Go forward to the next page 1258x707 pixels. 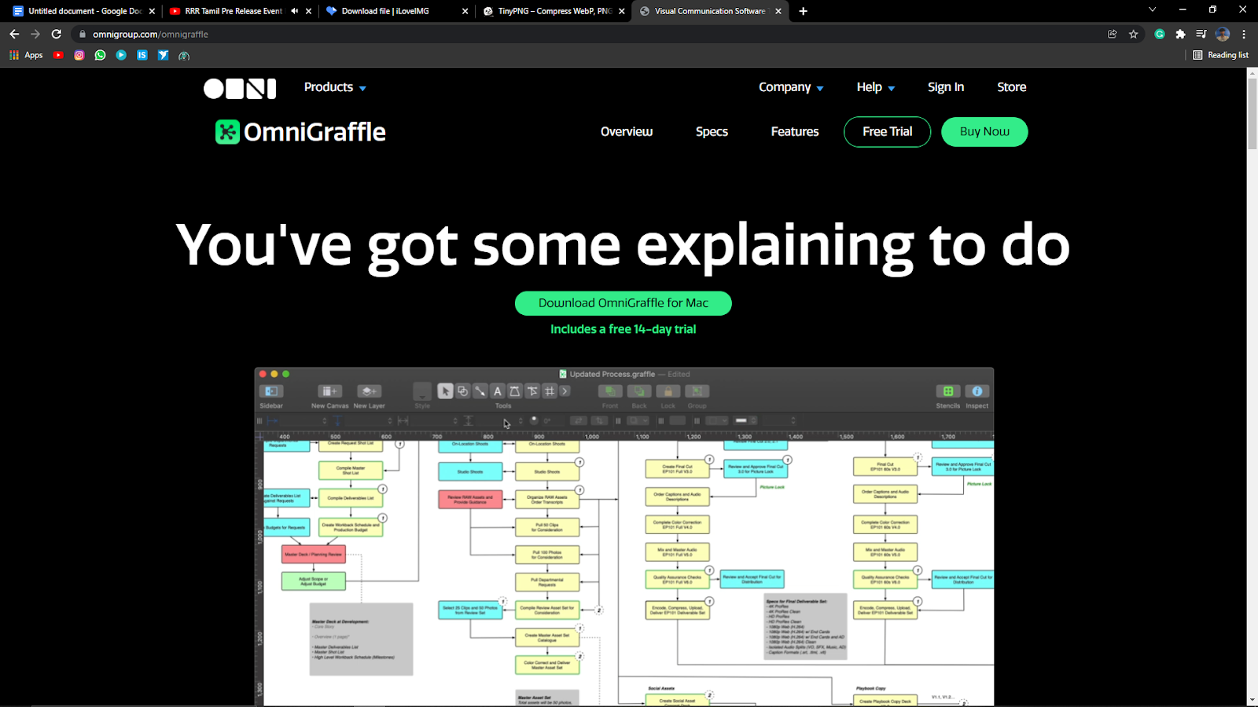tap(35, 34)
